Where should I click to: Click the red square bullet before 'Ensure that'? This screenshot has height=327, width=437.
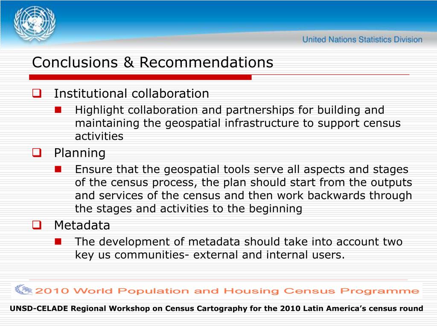click(58, 169)
